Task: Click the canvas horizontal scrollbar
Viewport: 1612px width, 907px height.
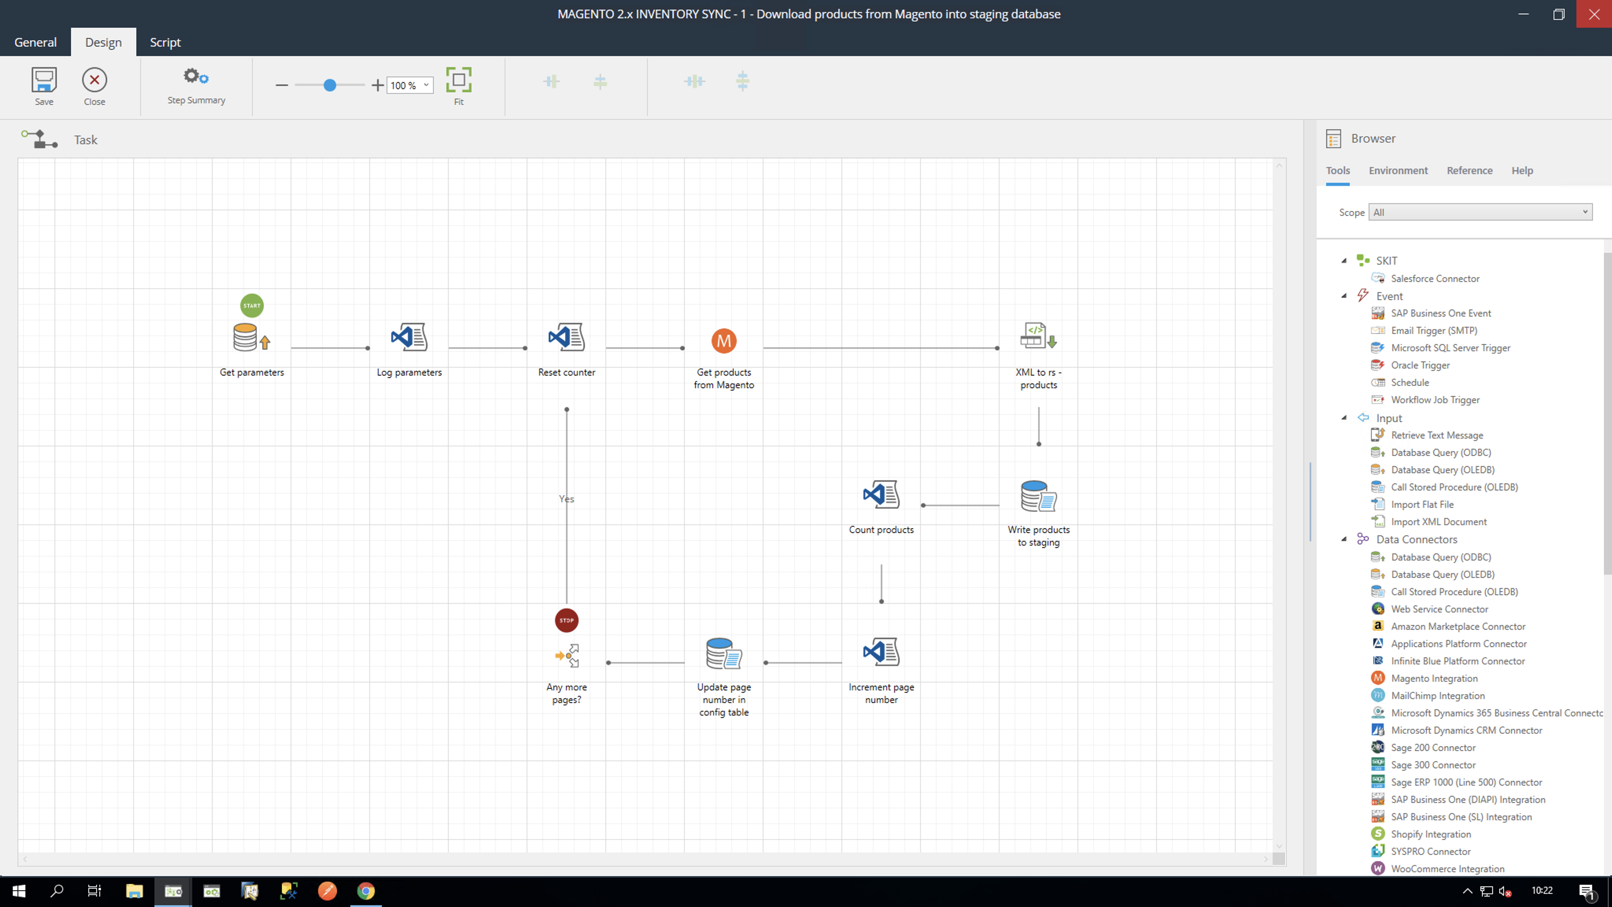Action: pyautogui.click(x=645, y=859)
